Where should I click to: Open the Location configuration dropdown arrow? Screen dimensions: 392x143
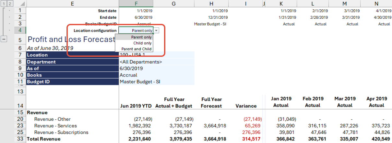click(156, 30)
